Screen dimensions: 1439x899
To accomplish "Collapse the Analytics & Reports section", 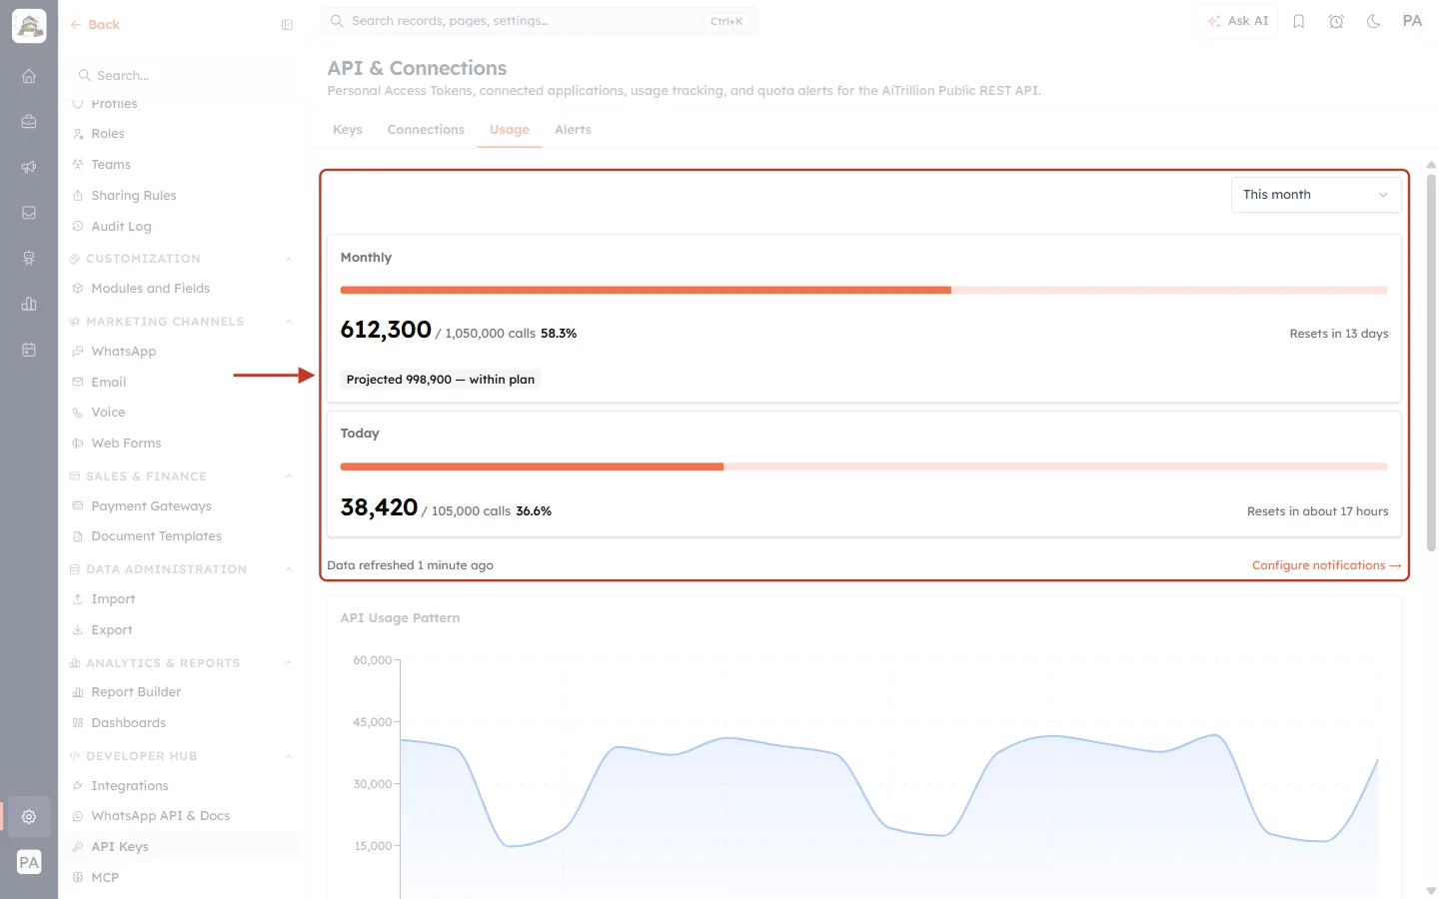I will pos(288,663).
